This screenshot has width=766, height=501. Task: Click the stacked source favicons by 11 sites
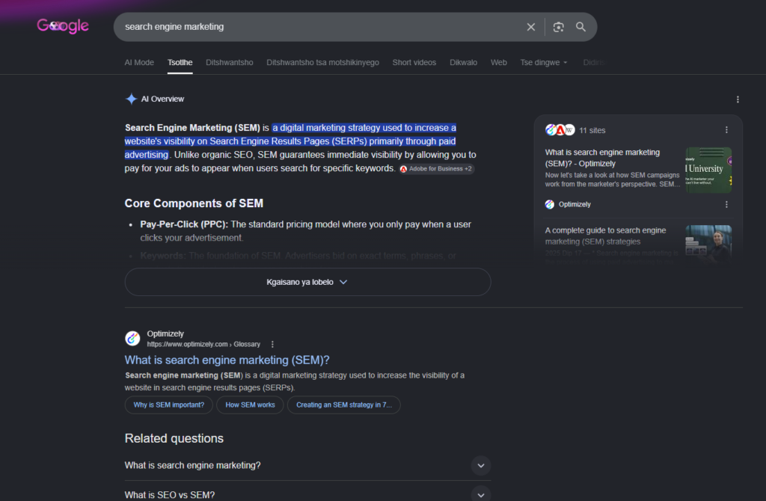[560, 130]
